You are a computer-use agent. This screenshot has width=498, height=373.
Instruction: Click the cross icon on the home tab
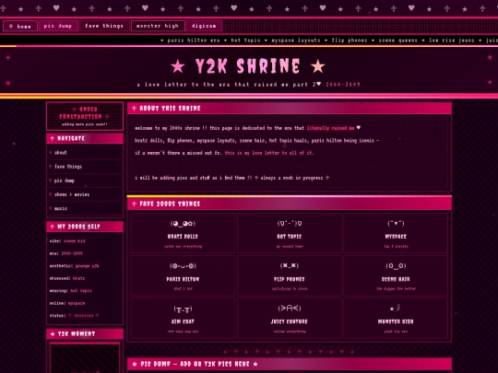click(11, 26)
